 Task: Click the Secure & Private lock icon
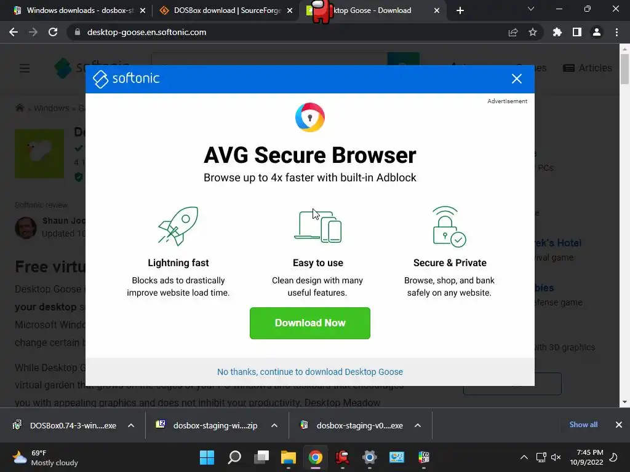tap(449, 226)
